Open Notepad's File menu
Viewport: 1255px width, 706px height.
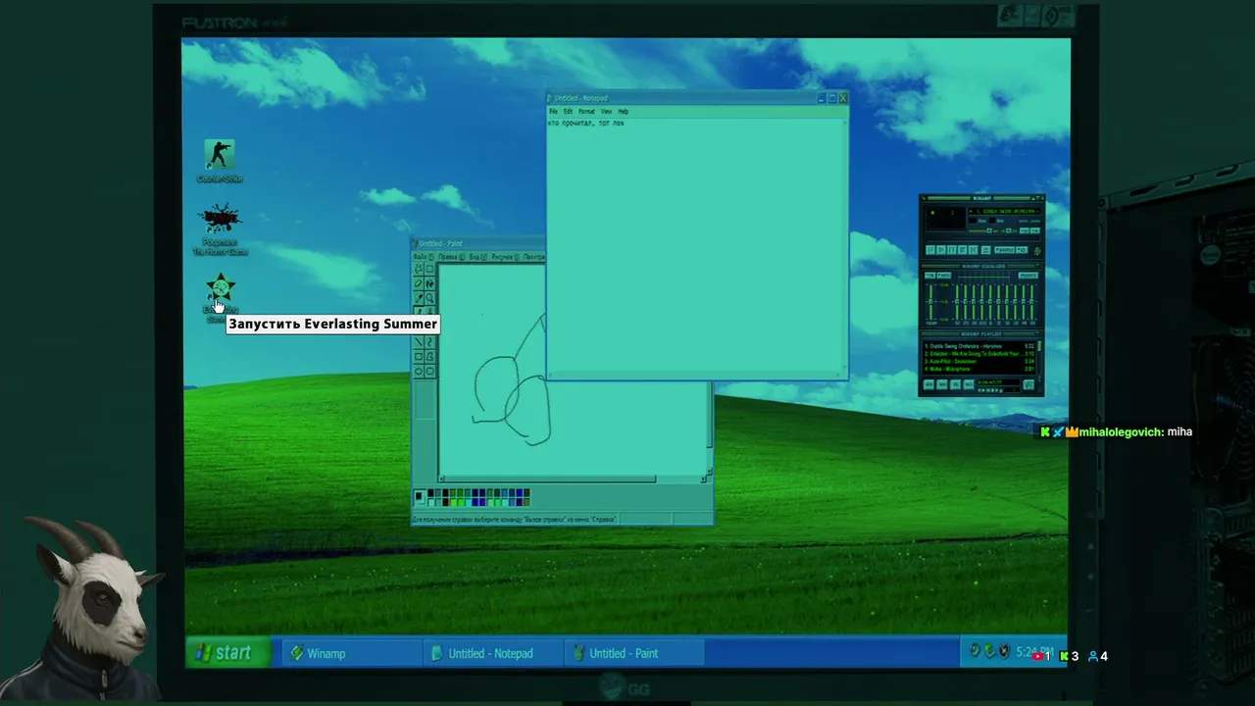pos(553,112)
